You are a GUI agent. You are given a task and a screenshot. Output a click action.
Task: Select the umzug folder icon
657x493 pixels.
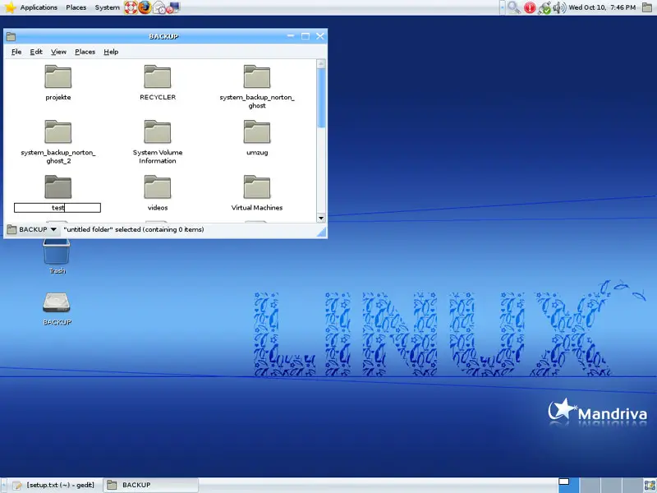point(257,131)
